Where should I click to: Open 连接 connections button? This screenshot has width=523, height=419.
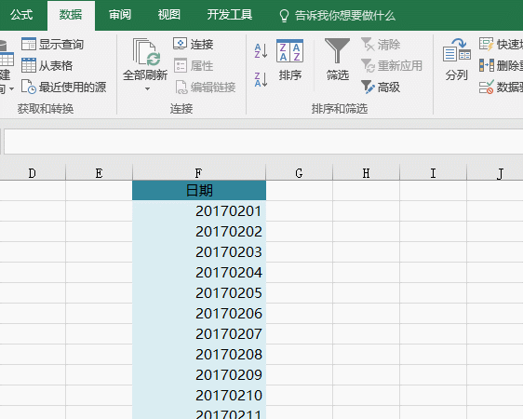point(194,44)
